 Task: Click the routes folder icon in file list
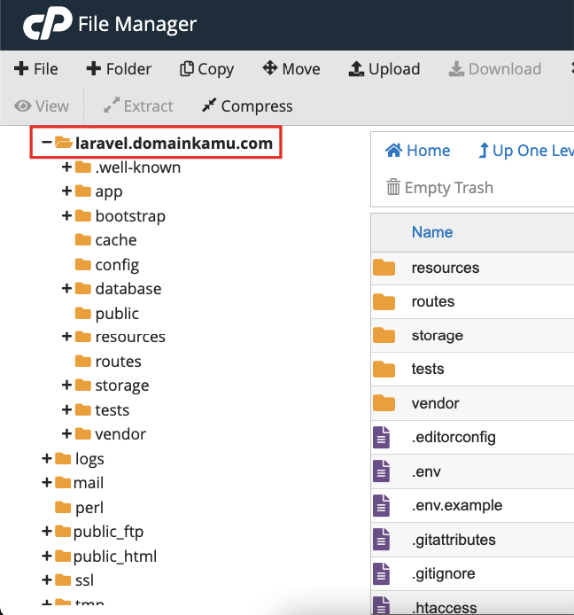point(384,301)
